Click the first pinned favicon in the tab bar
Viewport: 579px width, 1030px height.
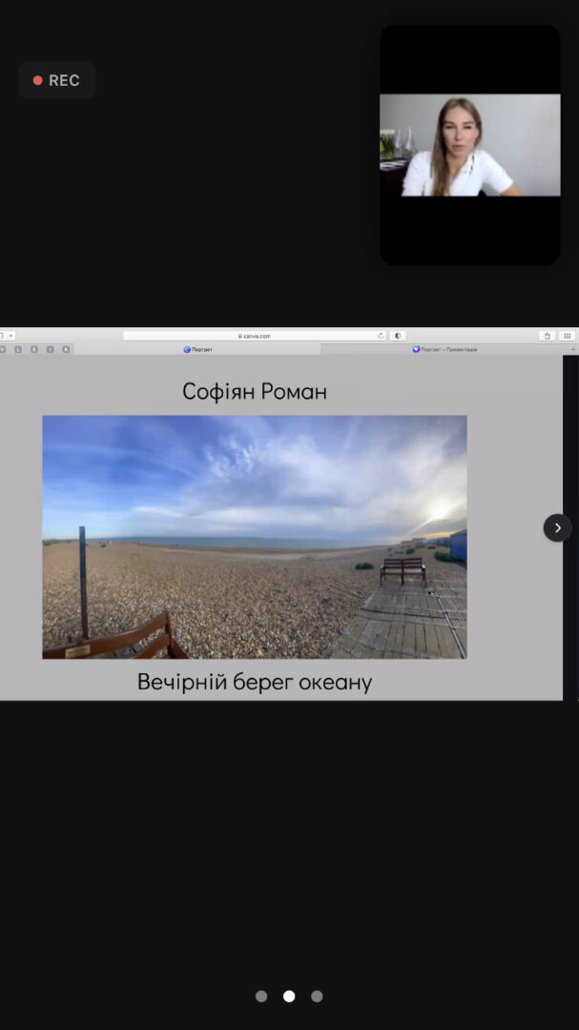(3, 349)
